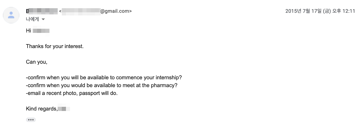Image resolution: width=360 pixels, height=129 pixels.
Task: Click the 'Hi' greeting text
Action: click(x=28, y=31)
